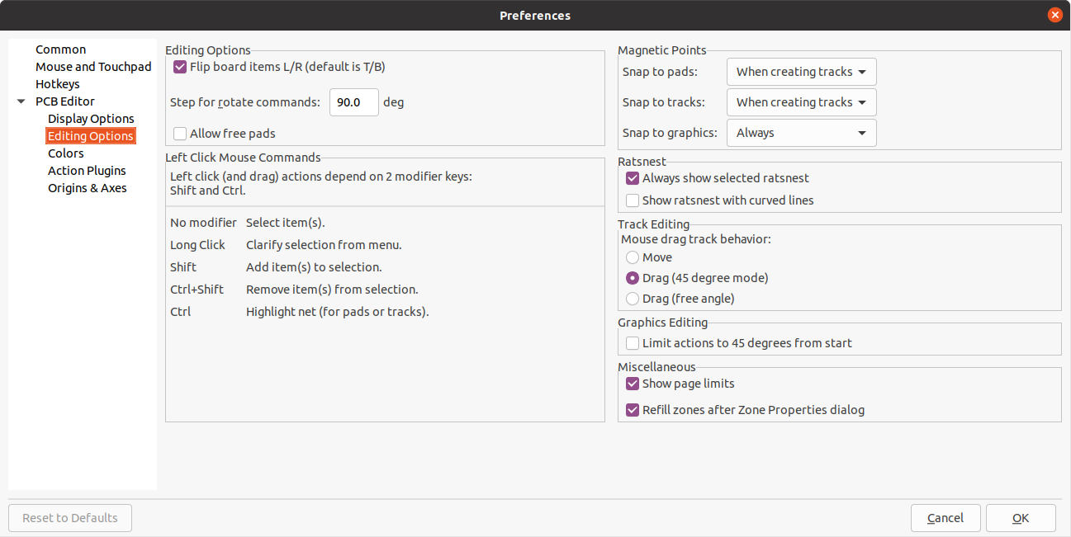Disable Flip board items L/R option
This screenshot has width=1071, height=537.
coord(180,67)
